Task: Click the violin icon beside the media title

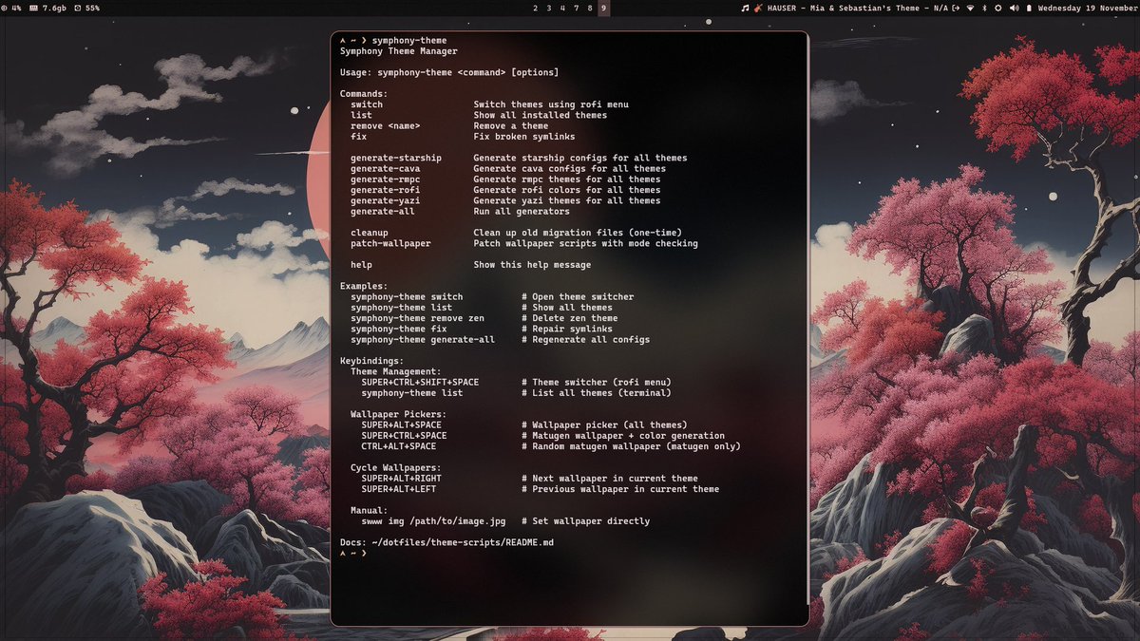Action: click(x=758, y=8)
